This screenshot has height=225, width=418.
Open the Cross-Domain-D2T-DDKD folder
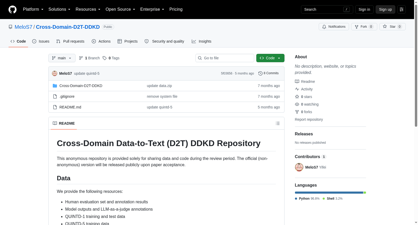81,86
